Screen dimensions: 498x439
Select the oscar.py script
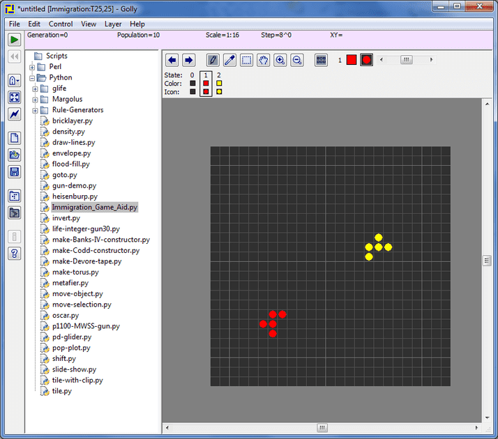65,315
